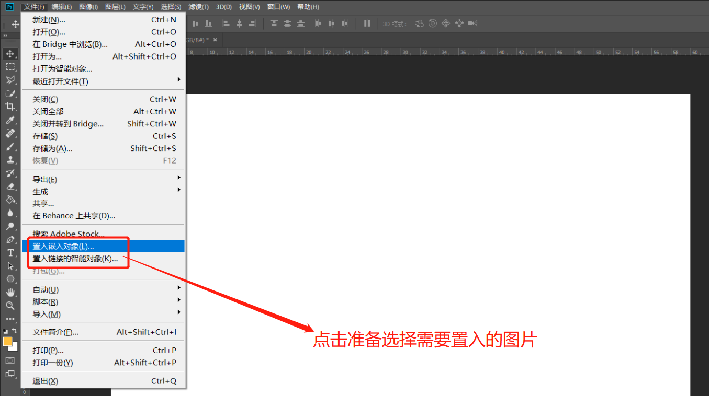Click 置入嵌入对象(L)... menu entry
Viewport: 709px width, 396px height.
[104, 246]
